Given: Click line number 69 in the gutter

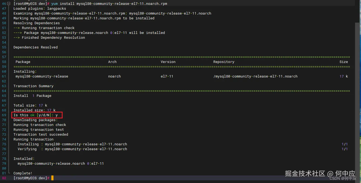Looking at the screenshot, I should [x=4, y=115].
